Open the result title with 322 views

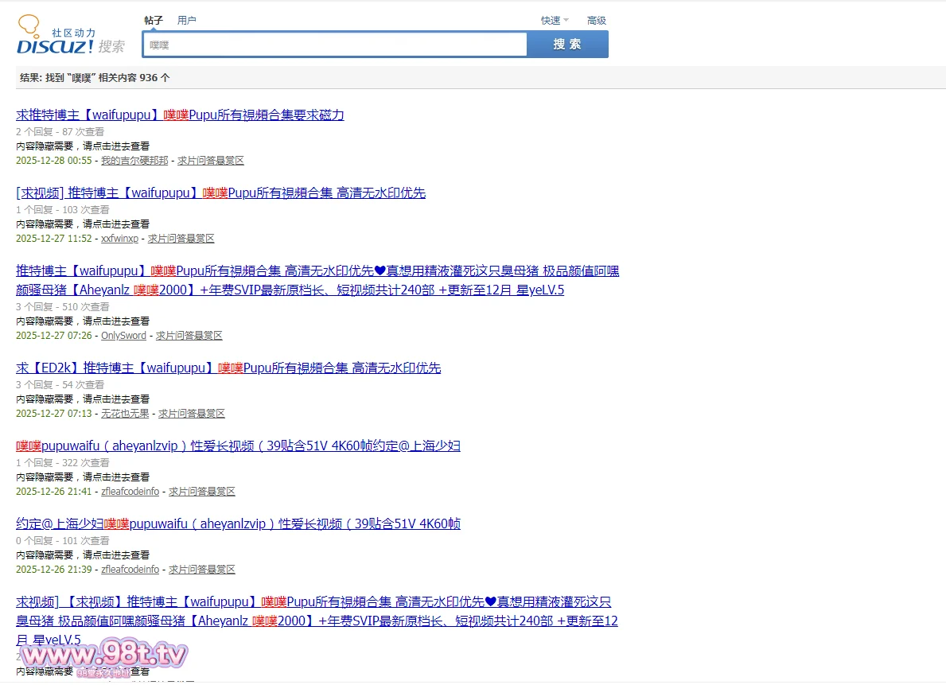(x=238, y=446)
